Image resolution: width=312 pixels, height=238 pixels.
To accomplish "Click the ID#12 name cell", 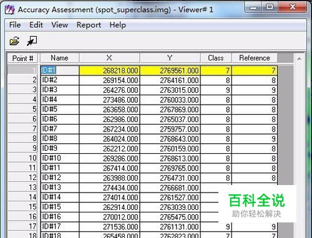I will pos(59,178).
